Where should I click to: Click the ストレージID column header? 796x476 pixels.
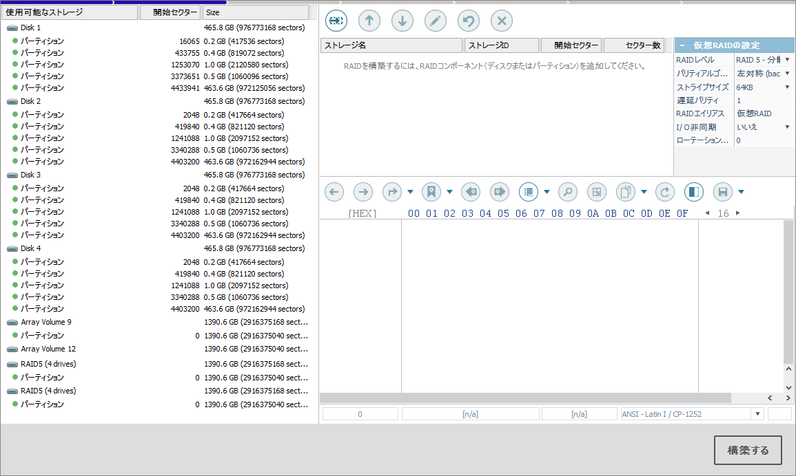point(502,45)
